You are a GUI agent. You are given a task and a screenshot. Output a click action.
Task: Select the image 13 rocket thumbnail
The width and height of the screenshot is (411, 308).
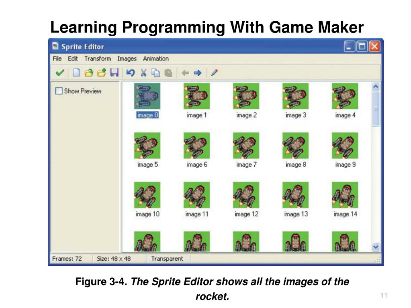pyautogui.click(x=295, y=195)
